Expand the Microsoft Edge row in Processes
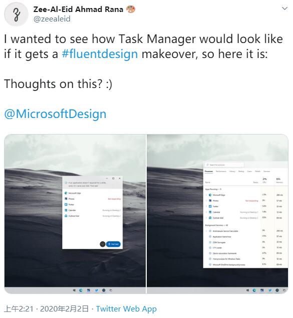The width and height of the screenshot is (293, 318). coord(207,195)
